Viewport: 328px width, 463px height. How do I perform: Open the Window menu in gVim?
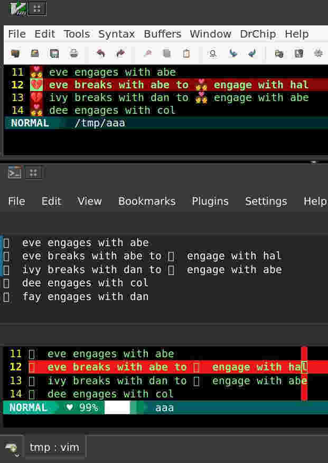point(210,34)
